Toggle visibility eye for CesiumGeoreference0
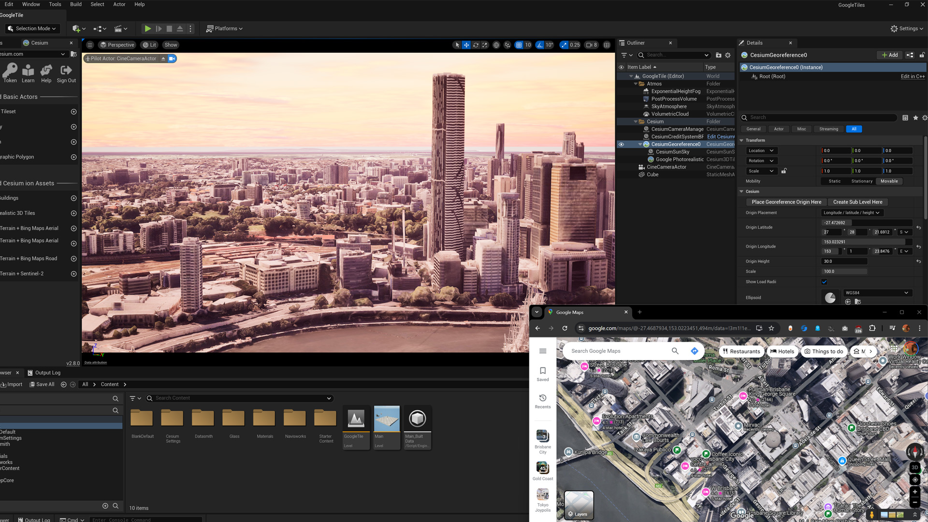 point(621,145)
